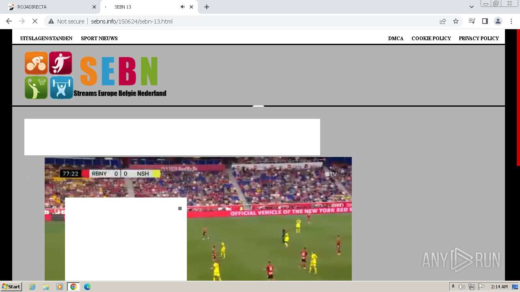
Task: Bookmark this page with star
Action: 456,21
